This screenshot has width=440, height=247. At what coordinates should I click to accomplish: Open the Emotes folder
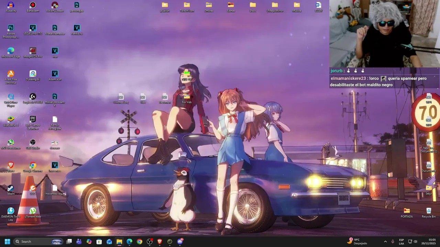[209, 7]
